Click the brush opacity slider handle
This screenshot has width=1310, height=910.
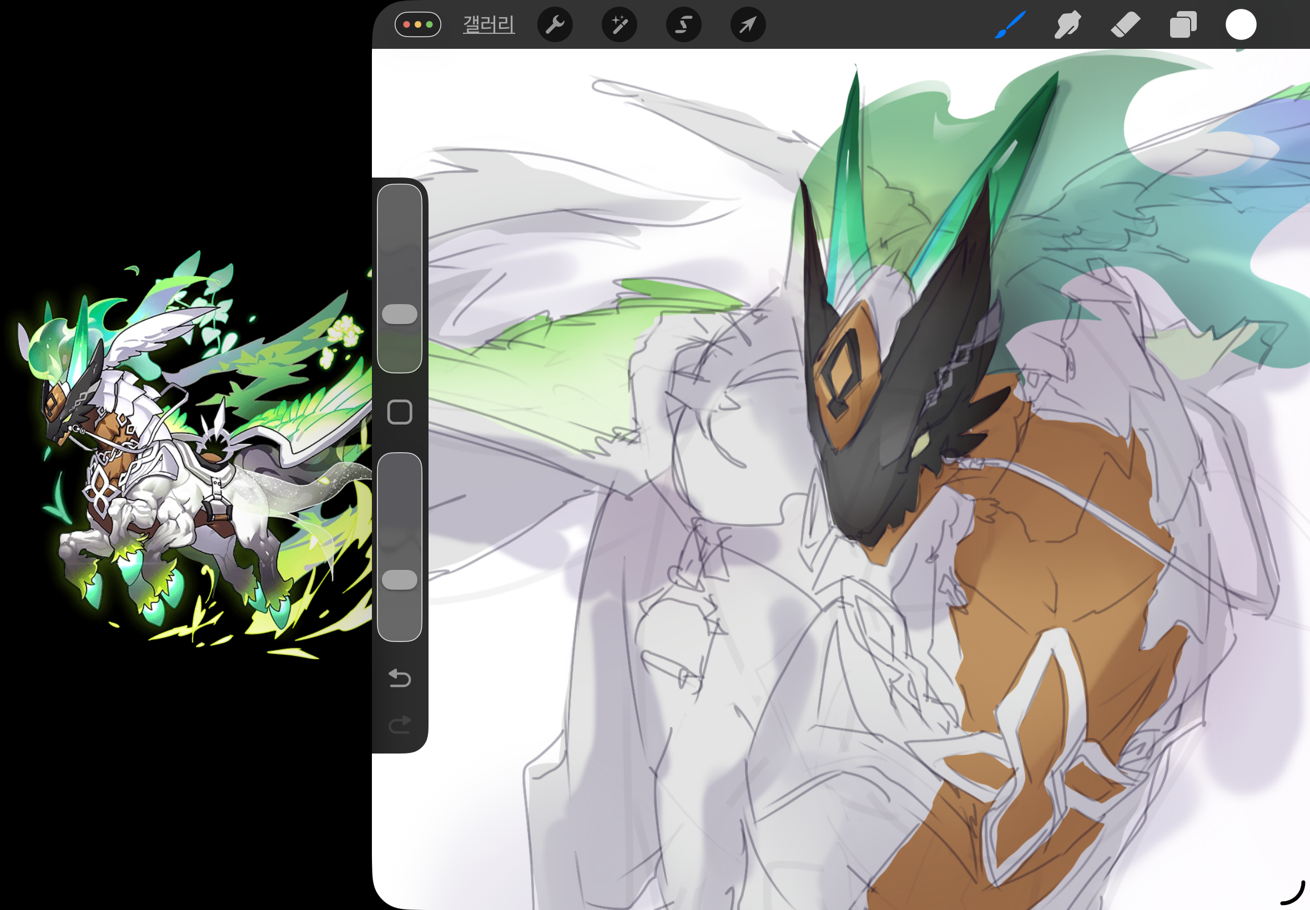[399, 580]
